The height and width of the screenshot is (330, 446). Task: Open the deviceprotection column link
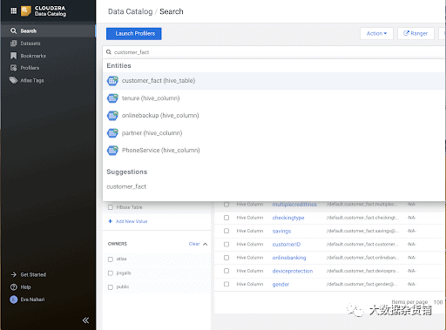[293, 271]
